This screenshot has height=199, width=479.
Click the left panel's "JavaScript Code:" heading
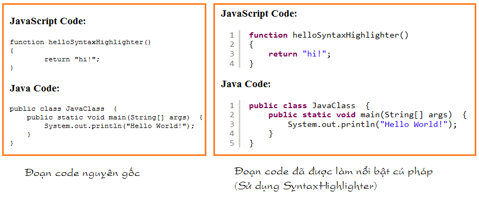47,22
